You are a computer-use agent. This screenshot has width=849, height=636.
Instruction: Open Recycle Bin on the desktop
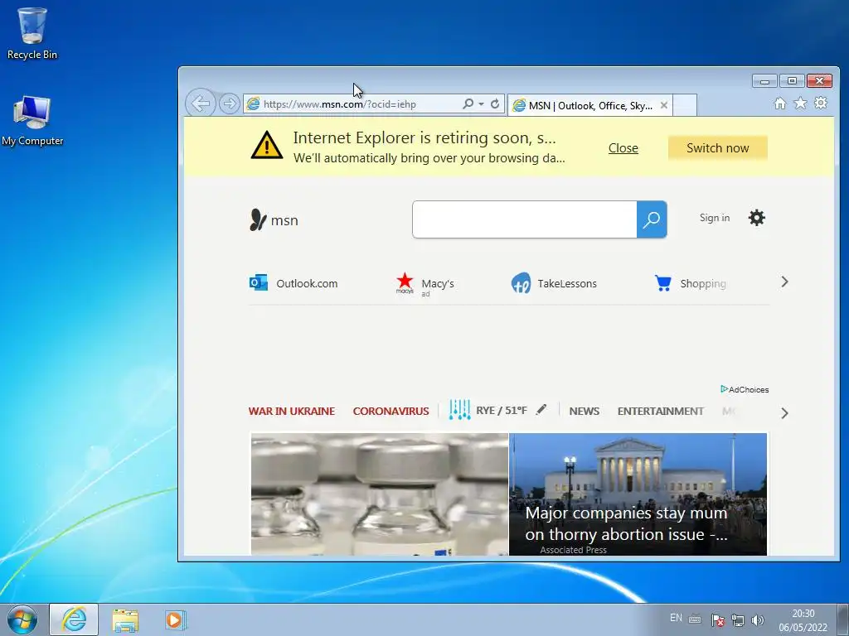(32, 33)
